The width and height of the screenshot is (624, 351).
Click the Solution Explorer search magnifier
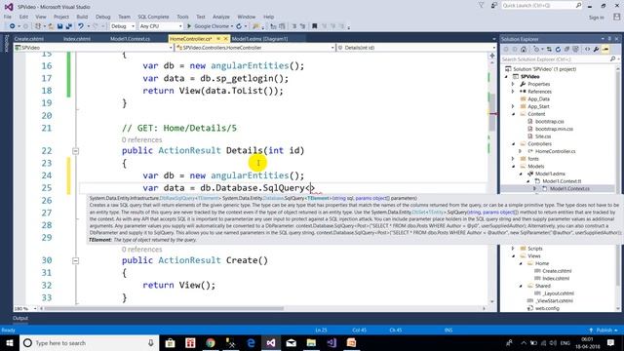(x=612, y=58)
